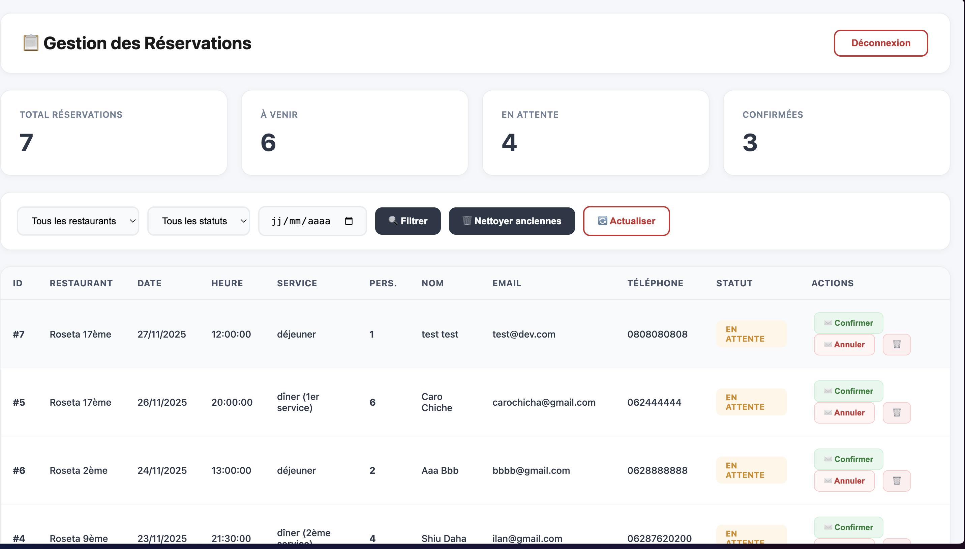
Task: Refresh list with Actualiser button
Action: coord(626,221)
